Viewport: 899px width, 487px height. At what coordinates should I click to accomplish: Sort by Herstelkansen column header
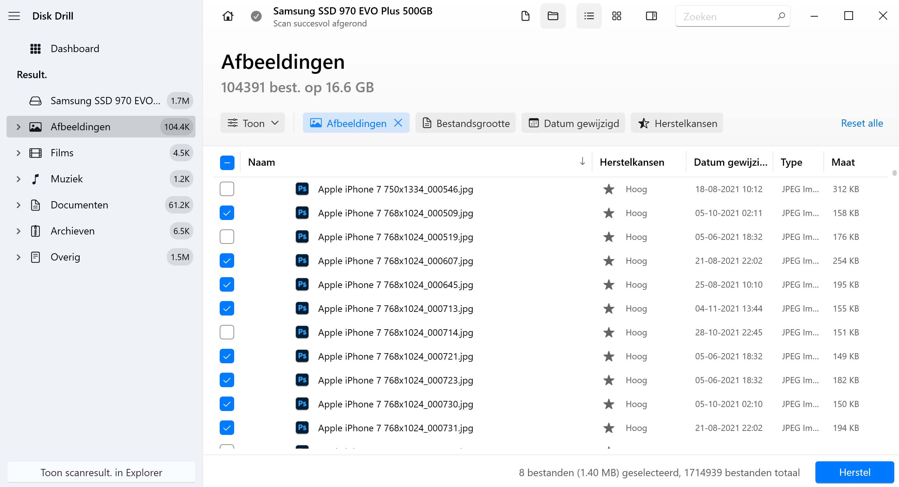(632, 162)
